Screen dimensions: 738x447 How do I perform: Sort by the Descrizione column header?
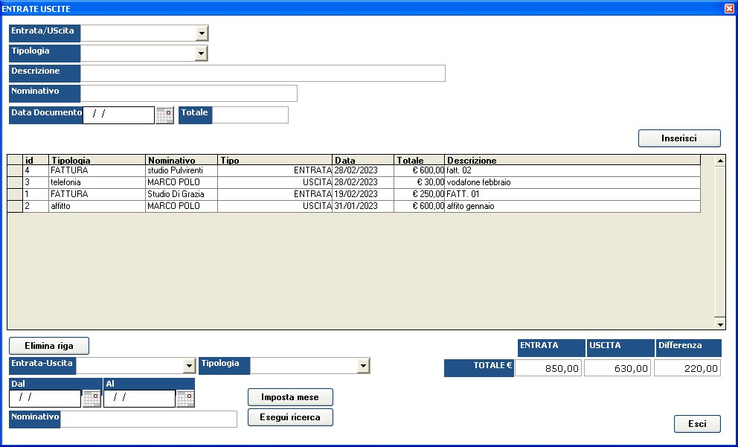click(572, 160)
